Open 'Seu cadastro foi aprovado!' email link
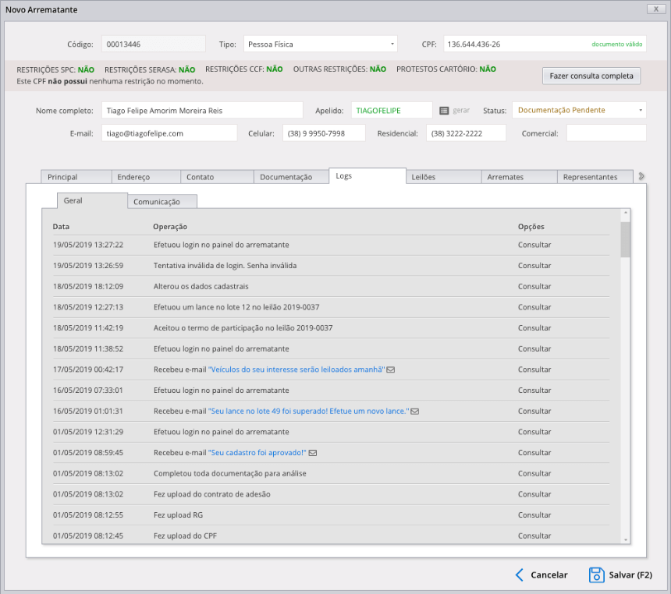Viewport: 671px width, 594px height. coord(257,453)
